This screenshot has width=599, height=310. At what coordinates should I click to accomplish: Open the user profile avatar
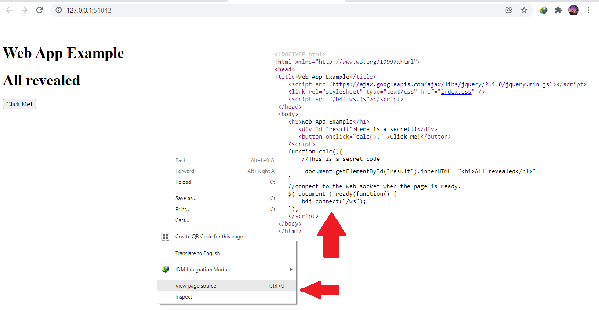(x=574, y=10)
